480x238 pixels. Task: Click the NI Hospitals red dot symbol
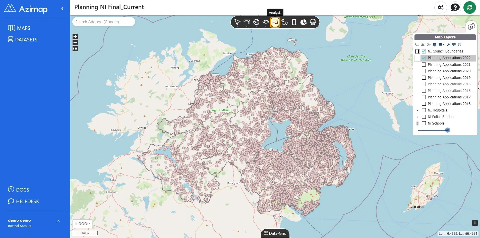tap(417, 110)
